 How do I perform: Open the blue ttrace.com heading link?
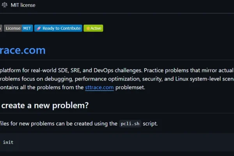coord(23,50)
